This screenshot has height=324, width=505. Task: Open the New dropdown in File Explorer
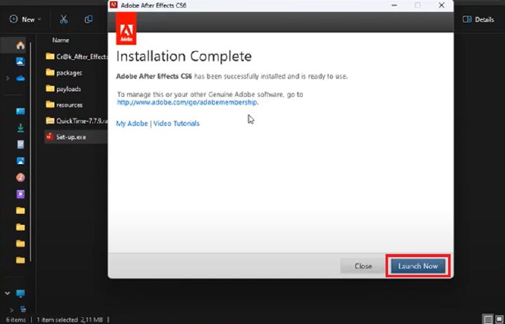(x=25, y=20)
